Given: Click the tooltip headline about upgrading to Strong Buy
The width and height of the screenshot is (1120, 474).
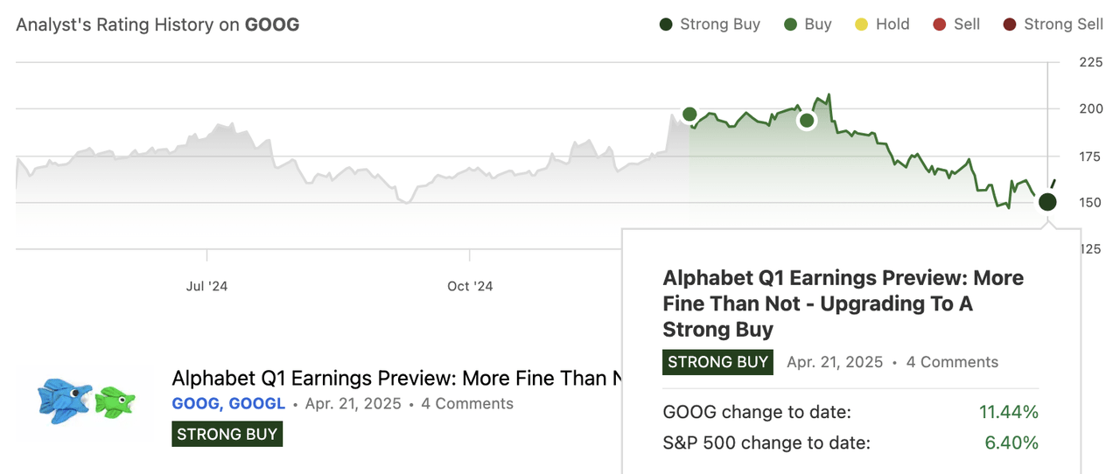Looking at the screenshot, I should click(x=843, y=303).
